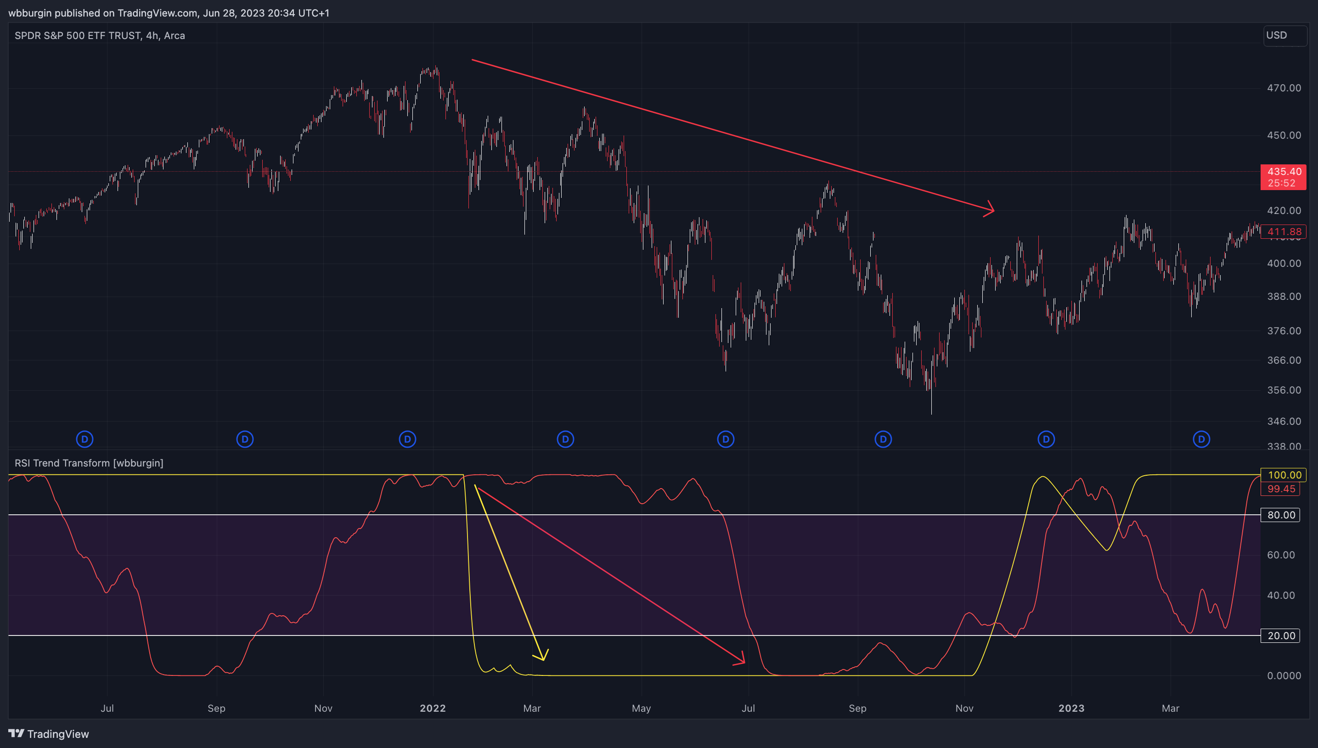Open the dividend marker for December 2022
Screen dimensions: 1318x748
coord(1046,439)
